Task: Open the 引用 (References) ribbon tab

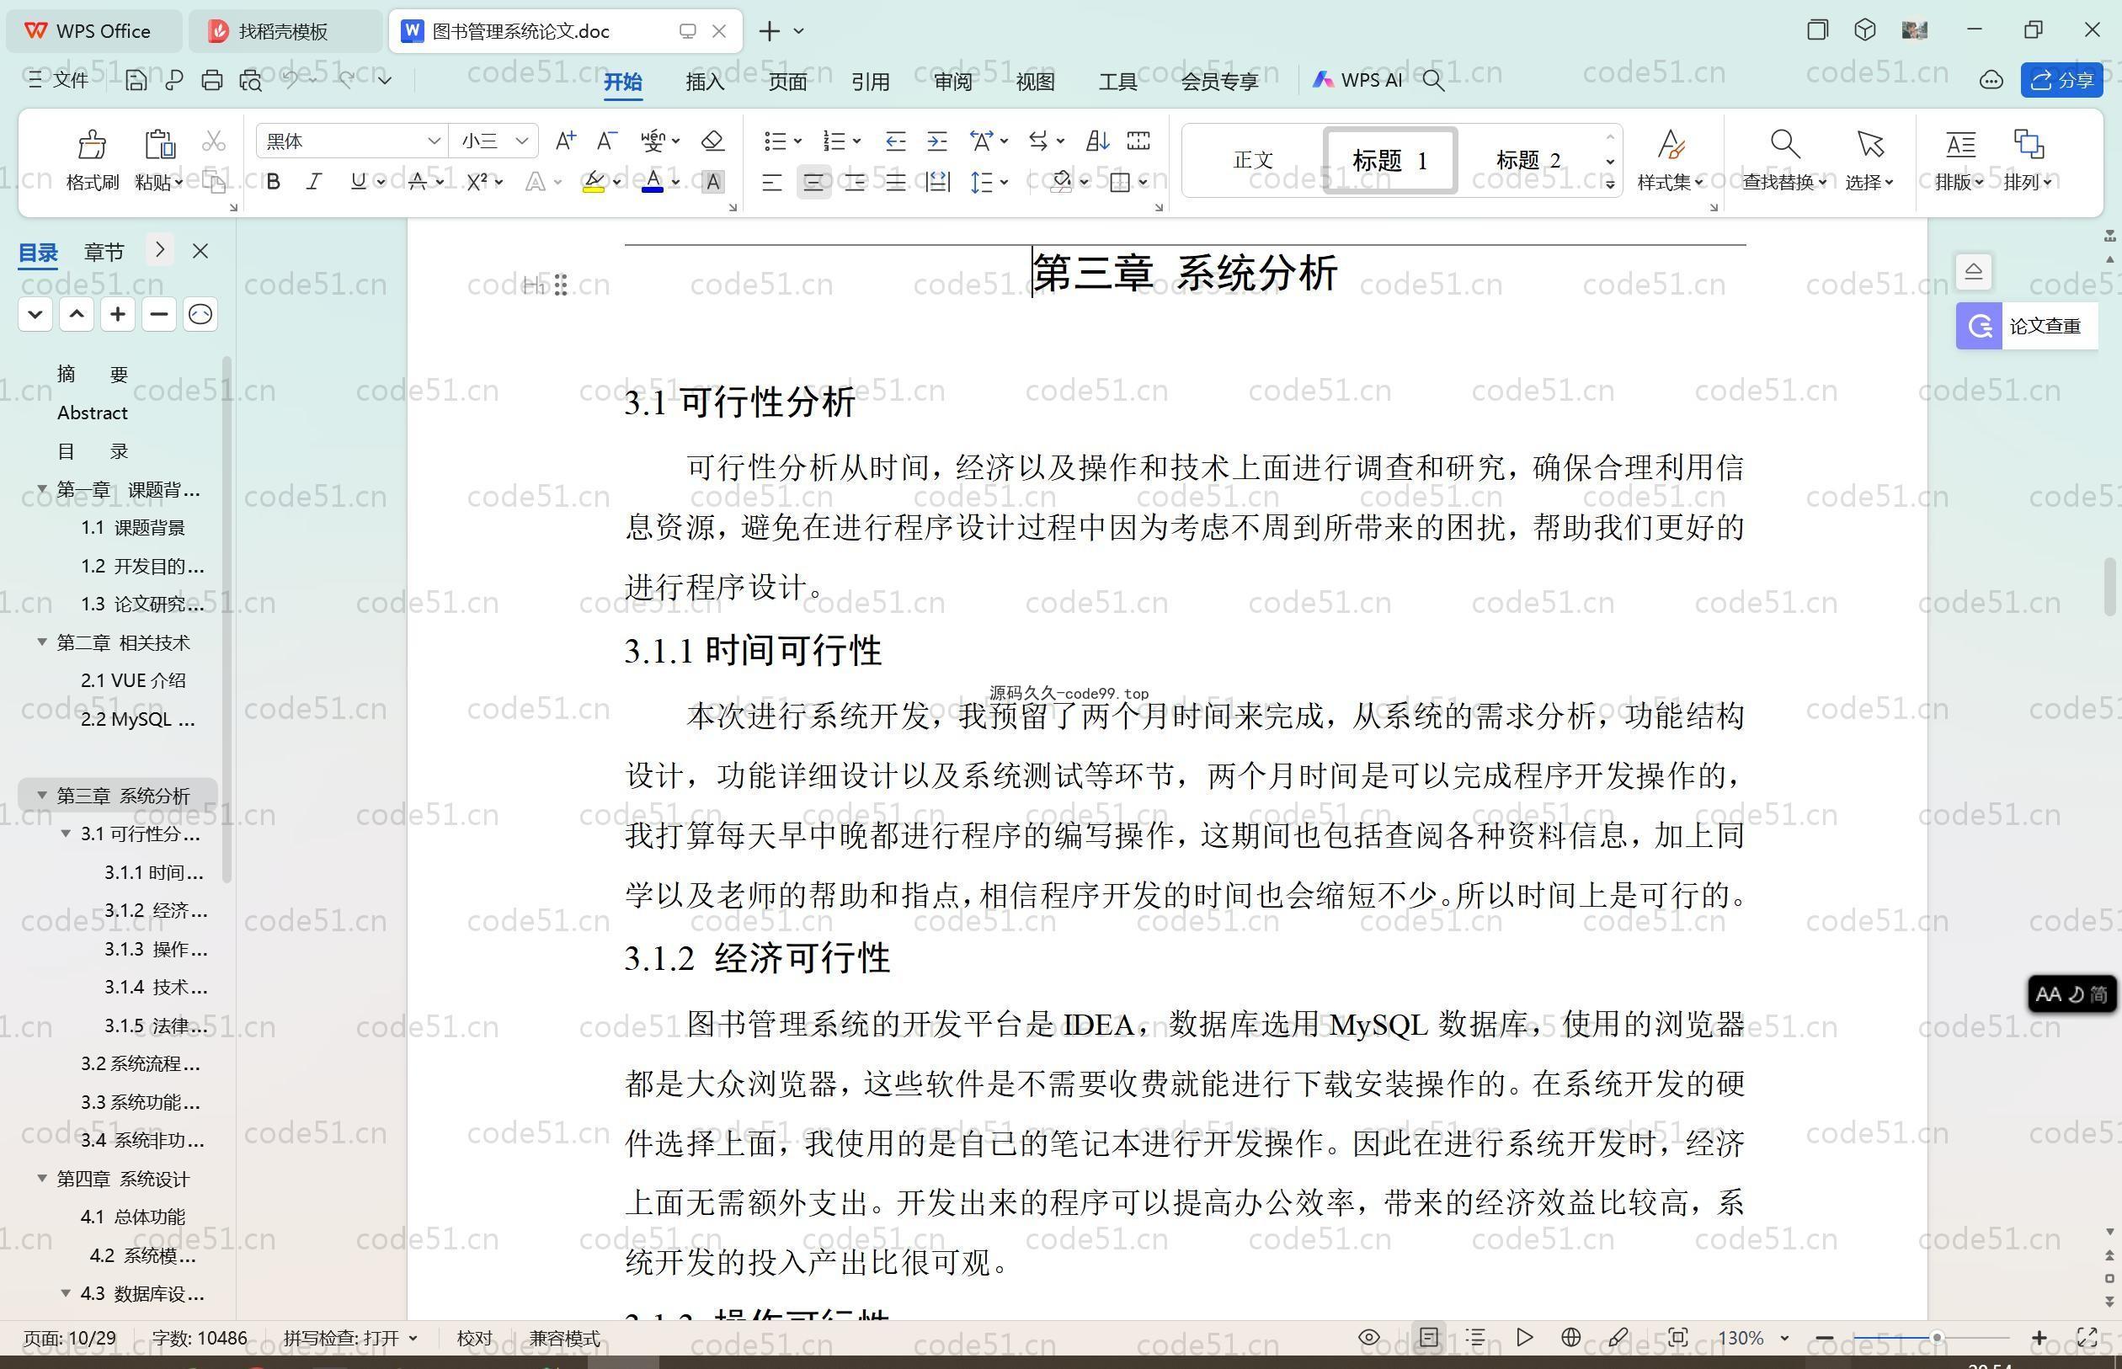Action: [871, 81]
